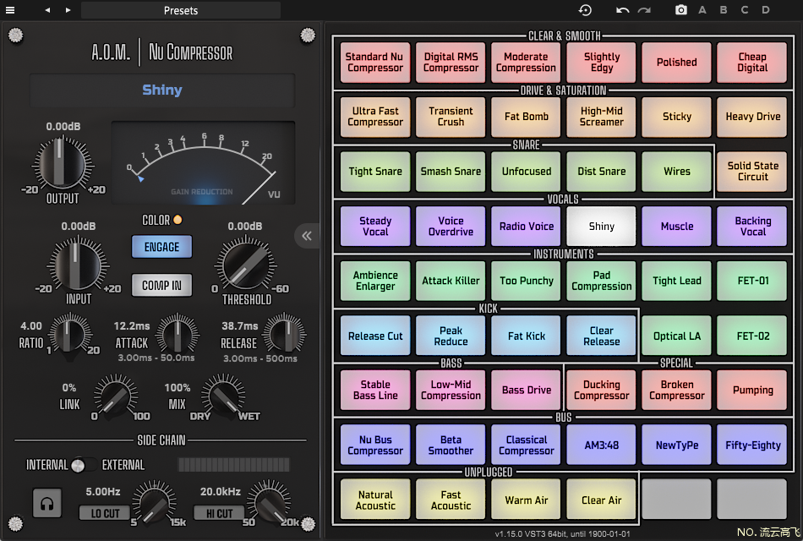The image size is (803, 541).
Task: Select the highlighted Shiny preset
Action: 602,227
